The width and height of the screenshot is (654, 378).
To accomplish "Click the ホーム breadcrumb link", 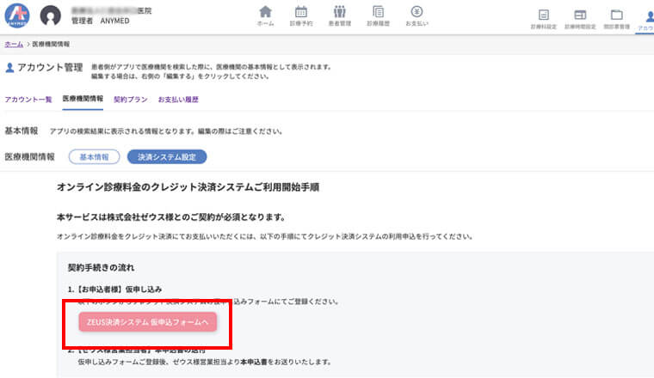I will (14, 44).
